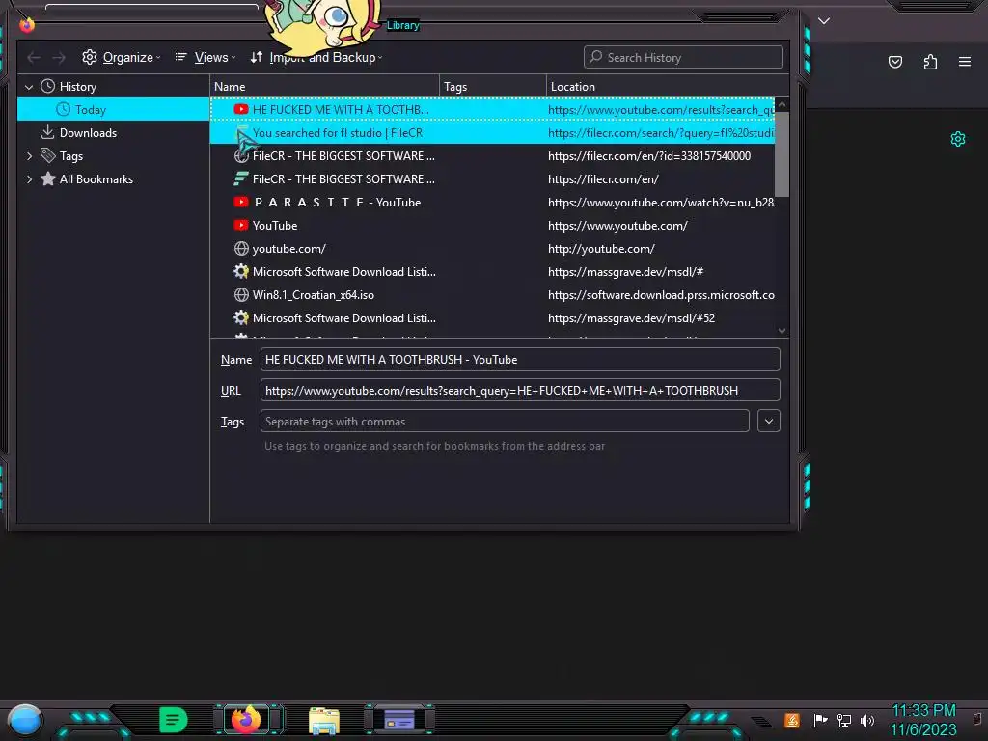The image size is (988, 741).
Task: Select the FileCR entry with https://filecr.com/en/ URL
Action: (492, 179)
